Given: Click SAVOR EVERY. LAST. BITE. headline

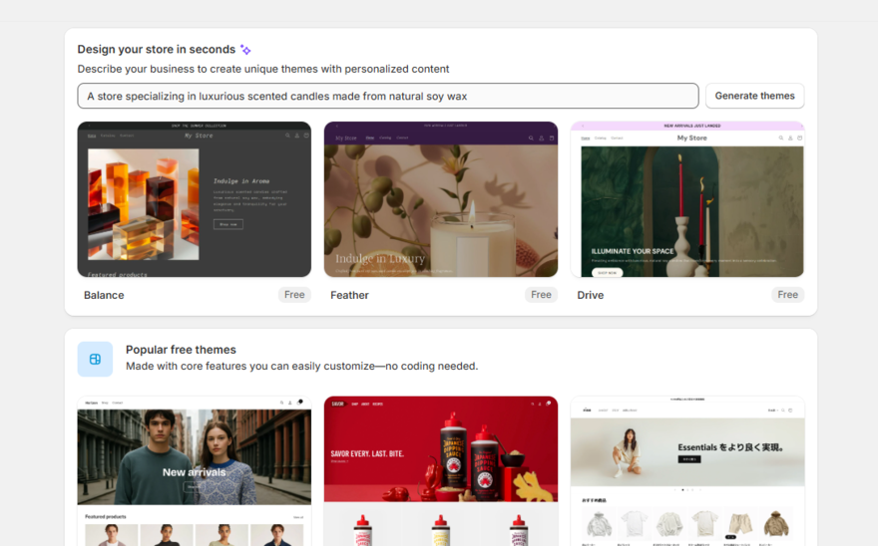Looking at the screenshot, I should (367, 453).
